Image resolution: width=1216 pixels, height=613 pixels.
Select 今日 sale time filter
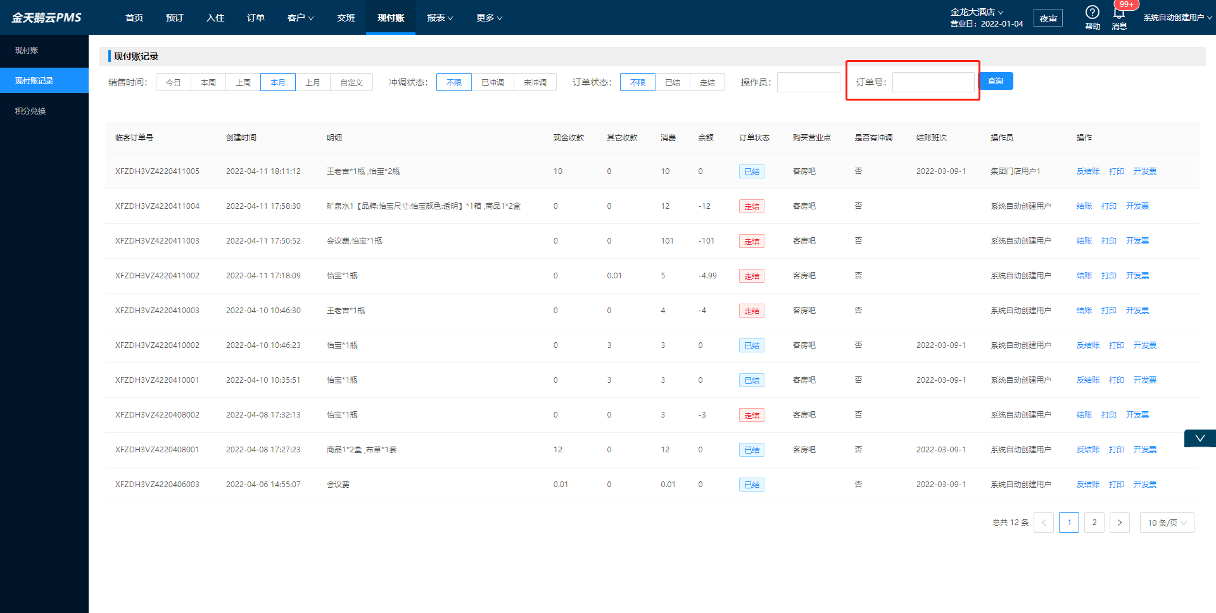click(174, 82)
